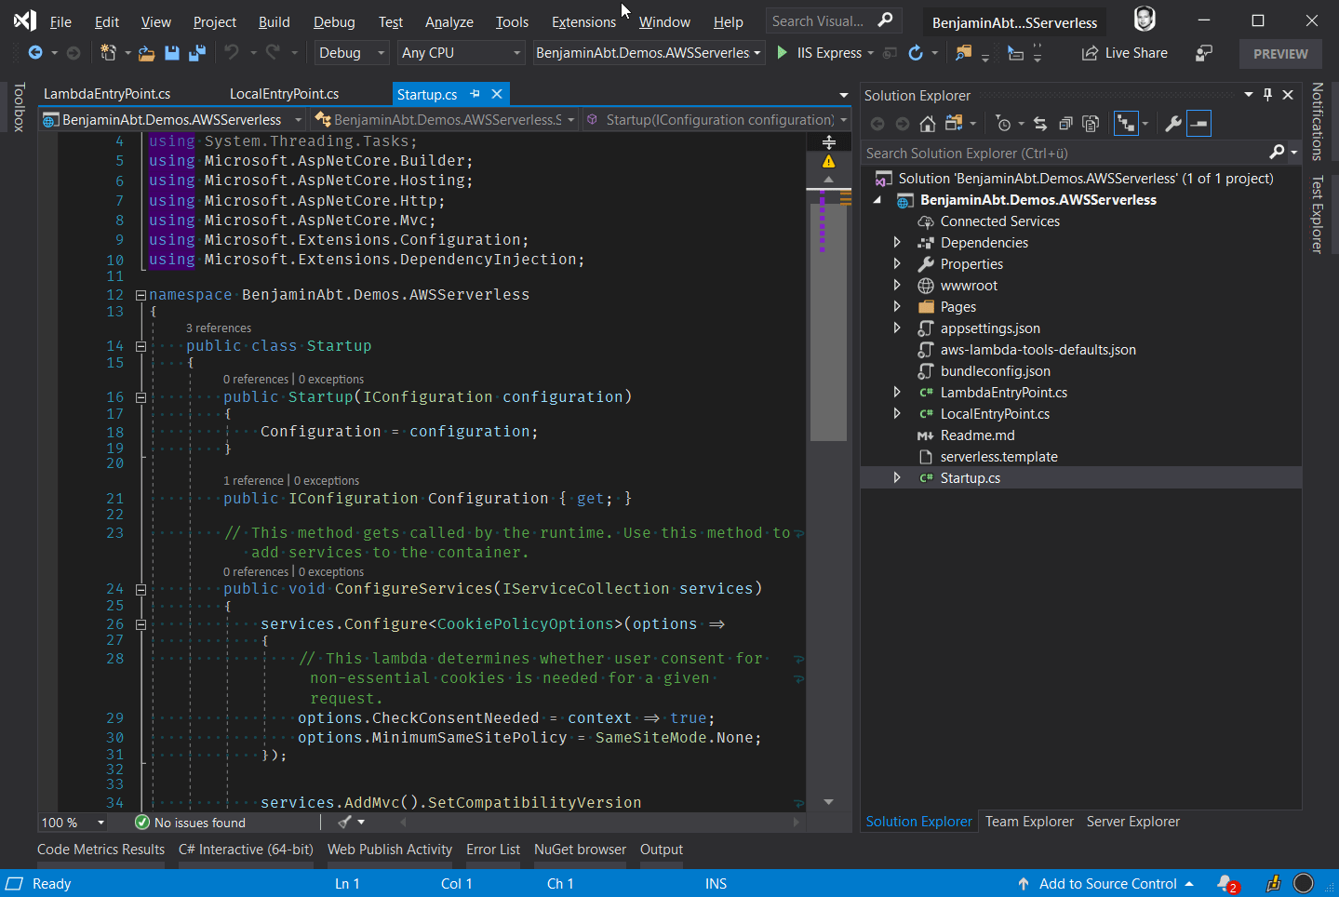Click Add to Source Control
The image size is (1339, 897).
point(1107,884)
